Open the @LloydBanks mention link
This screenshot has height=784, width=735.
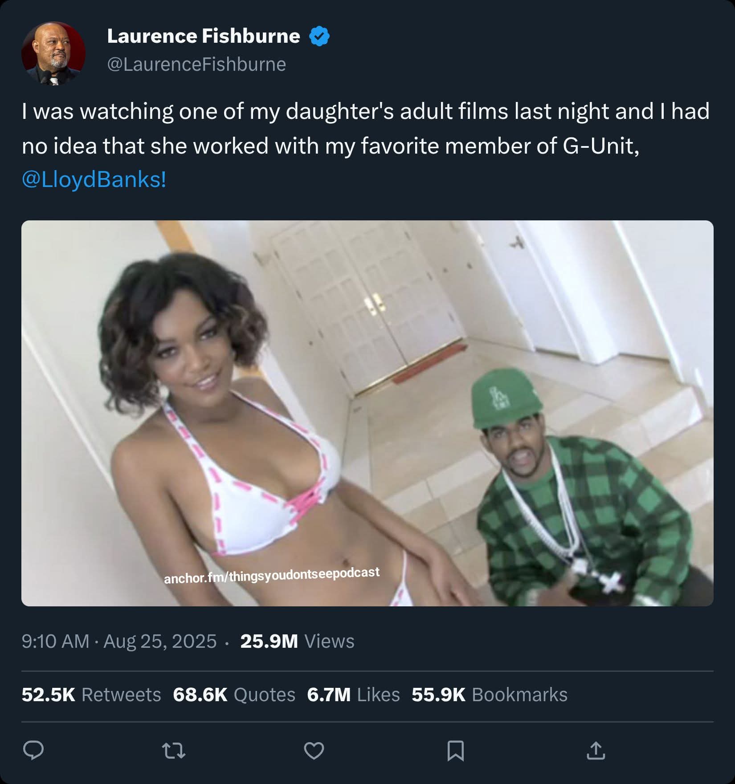94,180
